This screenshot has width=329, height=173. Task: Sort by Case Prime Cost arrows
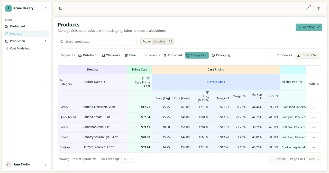point(143,78)
